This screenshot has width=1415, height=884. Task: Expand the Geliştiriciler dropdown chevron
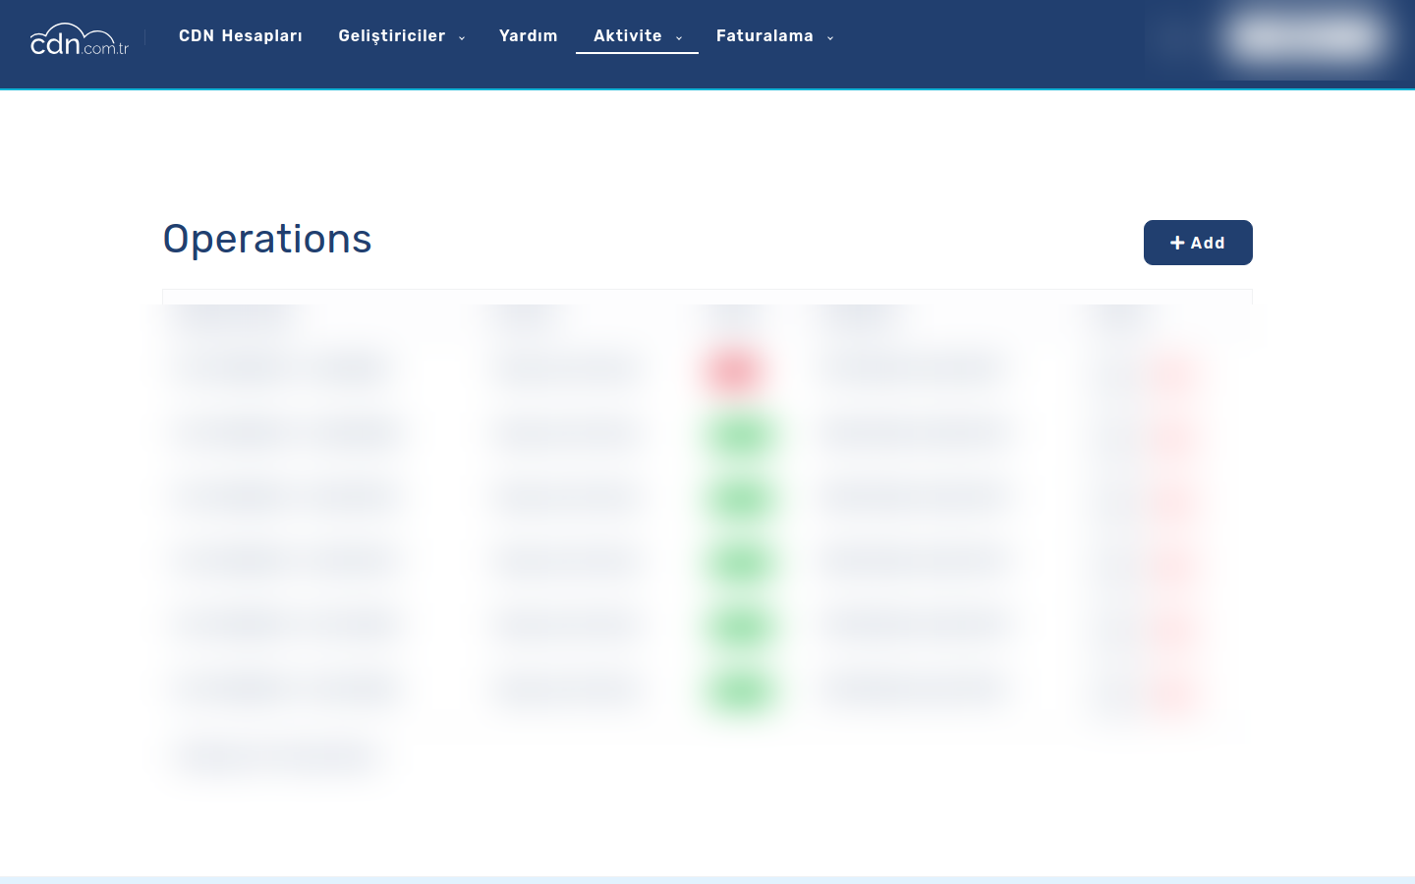(462, 38)
